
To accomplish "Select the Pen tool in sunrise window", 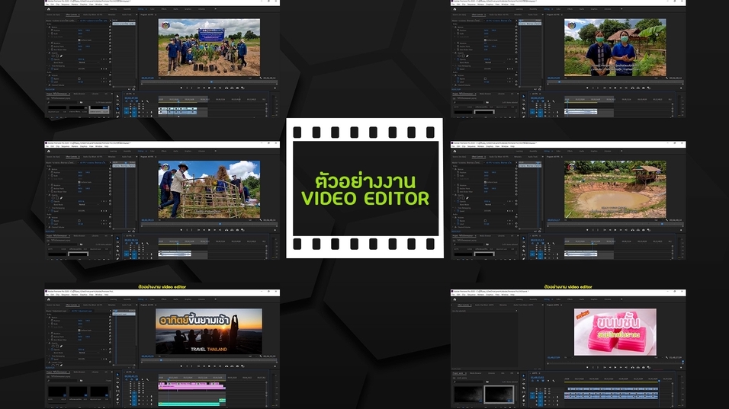I will 117,395.
